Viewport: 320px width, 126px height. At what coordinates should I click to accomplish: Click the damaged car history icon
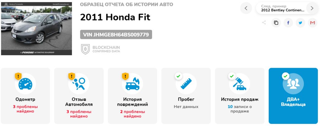(x=132, y=84)
